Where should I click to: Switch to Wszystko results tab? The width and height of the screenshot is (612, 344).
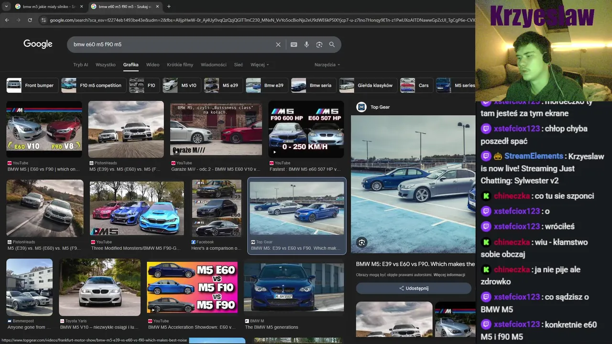[x=106, y=64]
